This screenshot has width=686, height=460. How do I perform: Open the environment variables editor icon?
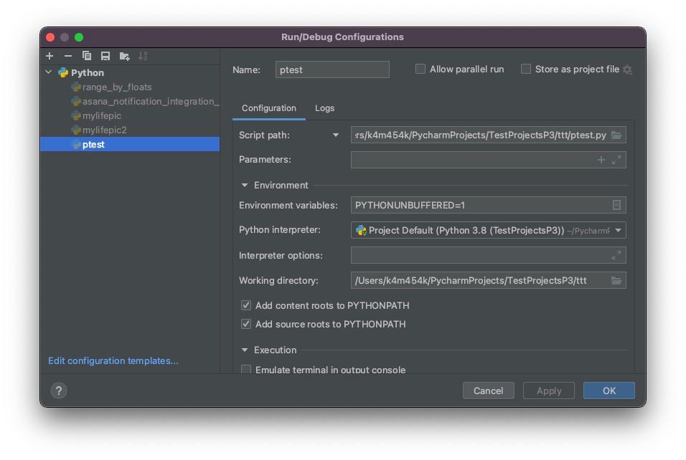click(616, 206)
